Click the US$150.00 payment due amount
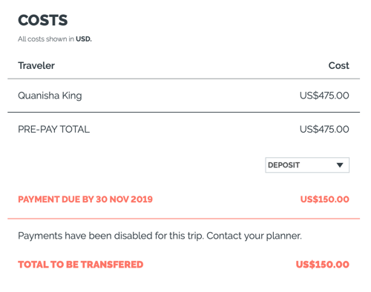The width and height of the screenshot is (371, 292). [x=325, y=199]
